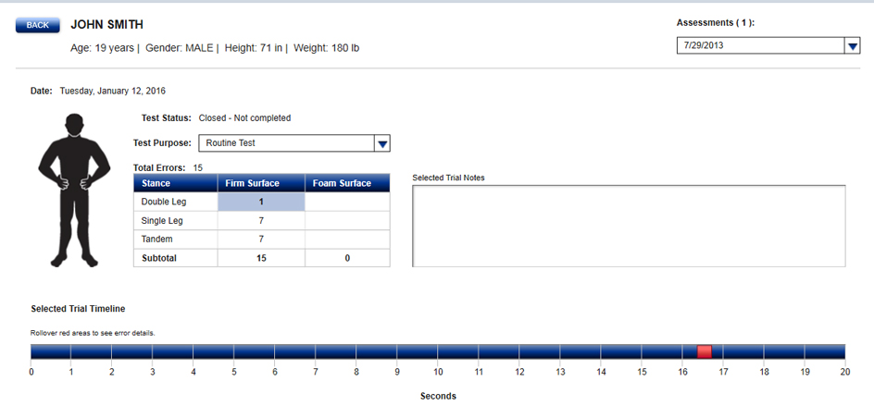Screen dimensions: 874x418
Task: Click the JOHN SMITH patient name
Action: point(106,24)
